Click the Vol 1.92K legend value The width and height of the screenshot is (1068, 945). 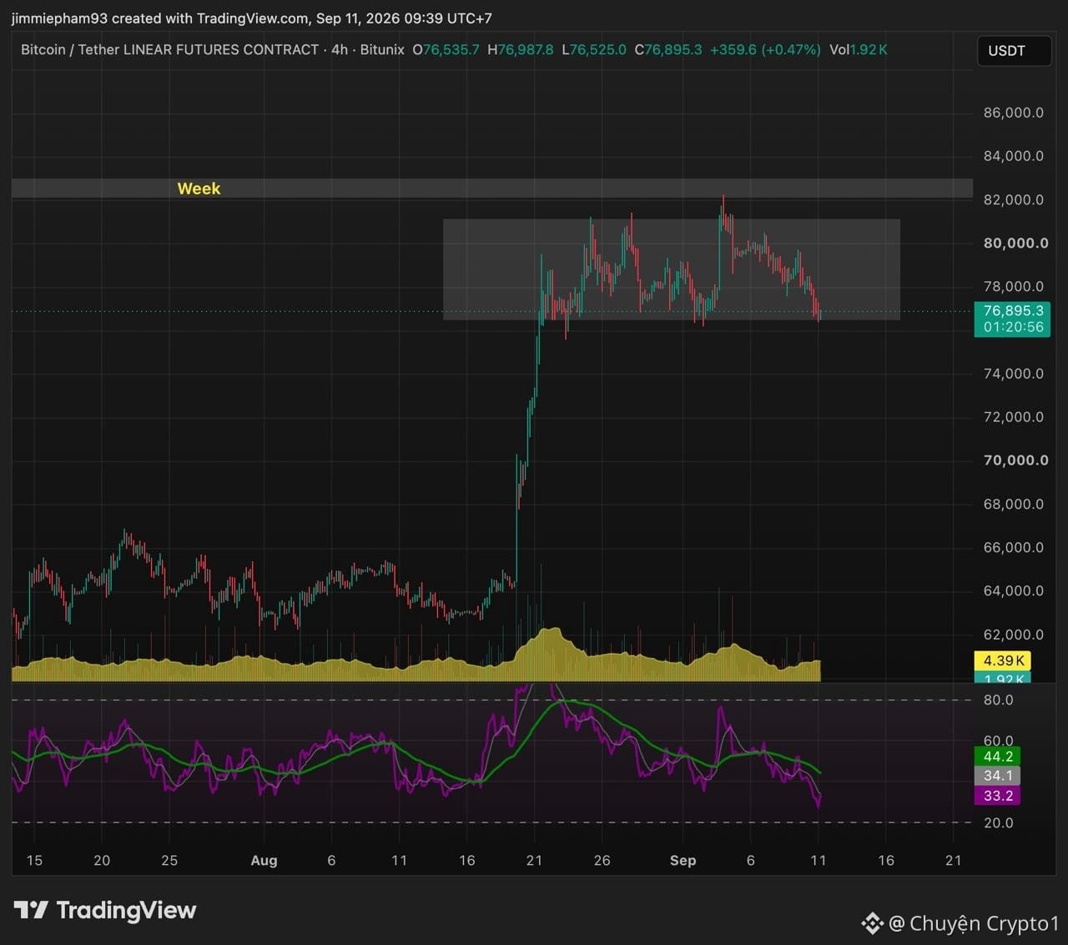pos(859,50)
